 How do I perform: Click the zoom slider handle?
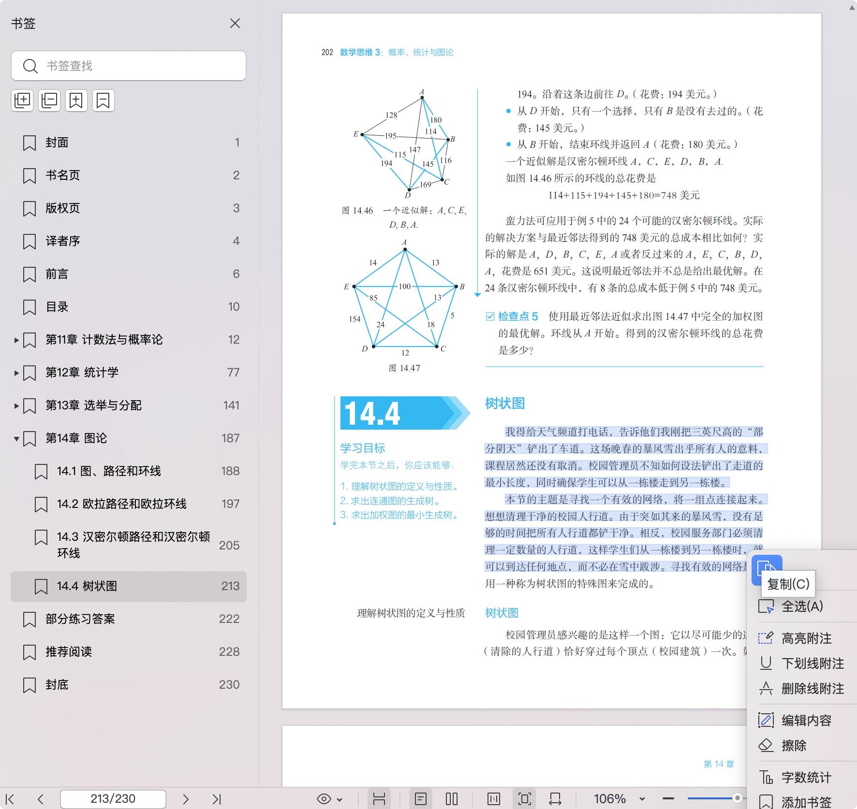point(737,798)
